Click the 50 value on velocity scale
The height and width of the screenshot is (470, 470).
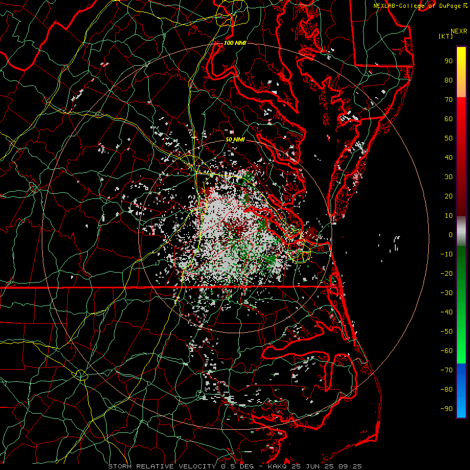click(449, 138)
